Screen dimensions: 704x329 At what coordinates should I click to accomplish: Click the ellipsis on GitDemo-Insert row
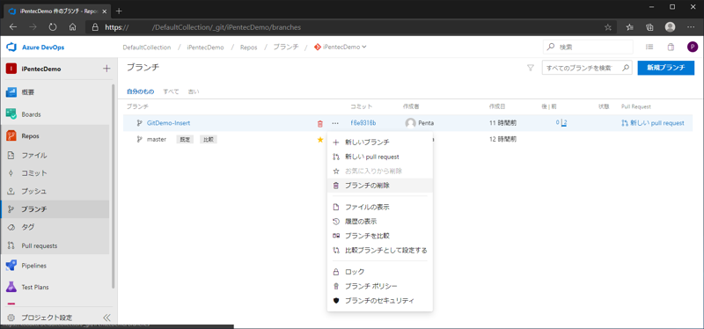335,123
